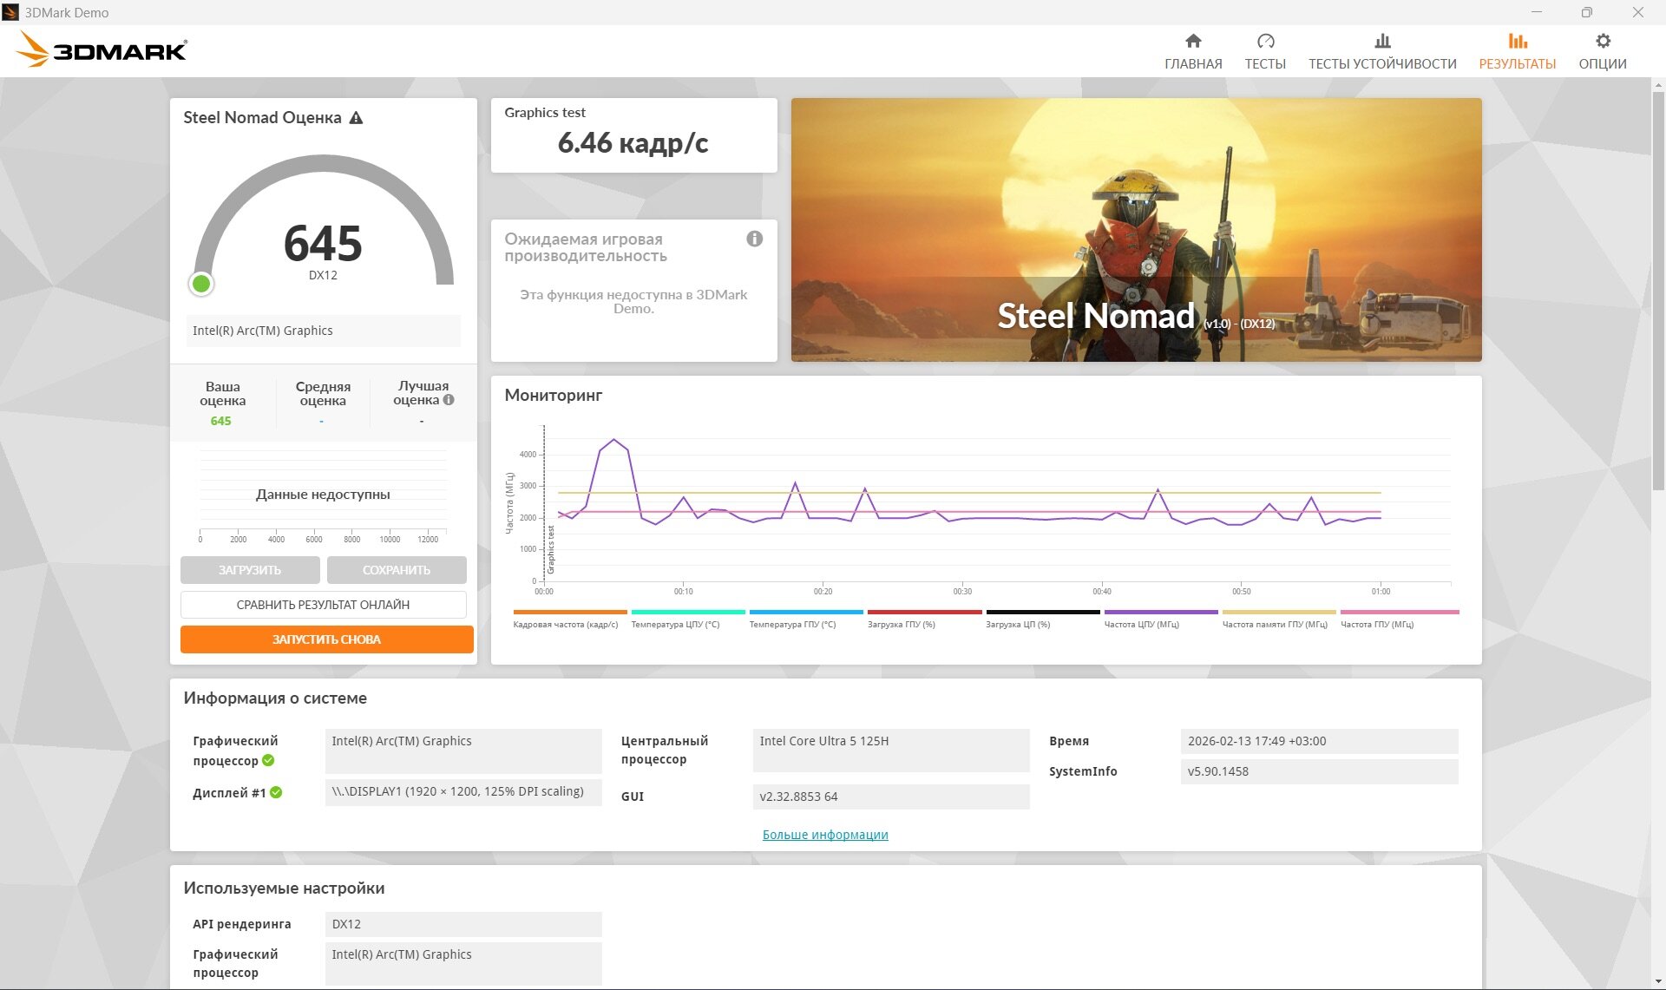
Task: Click the ОПЦИИ gear icon
Action: (1603, 42)
